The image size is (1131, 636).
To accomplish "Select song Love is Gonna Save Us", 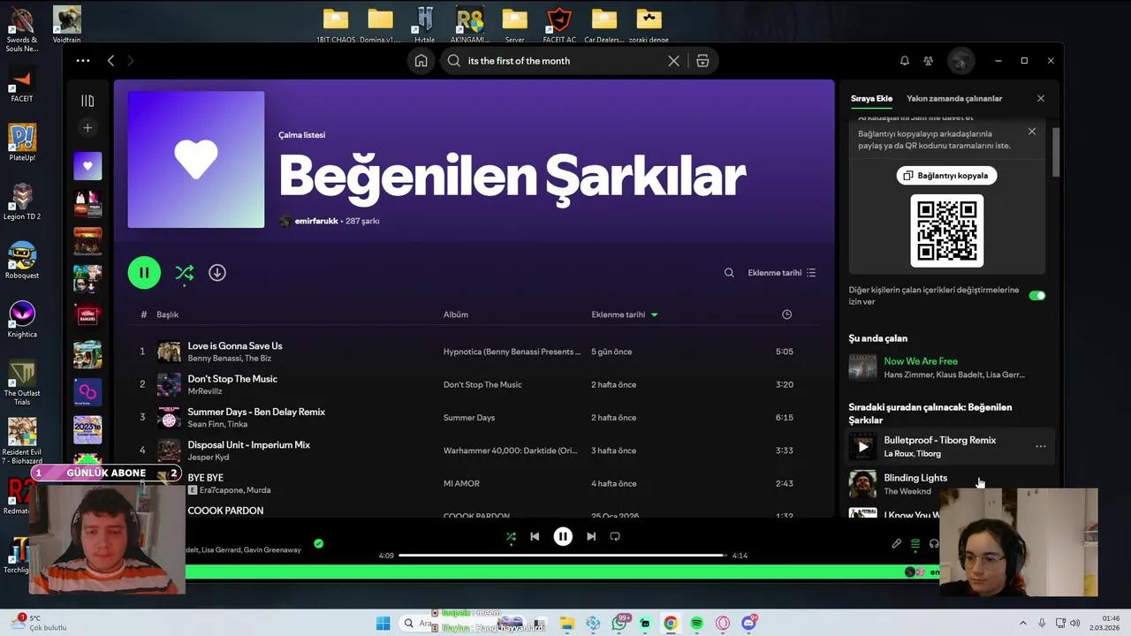I will click(235, 346).
